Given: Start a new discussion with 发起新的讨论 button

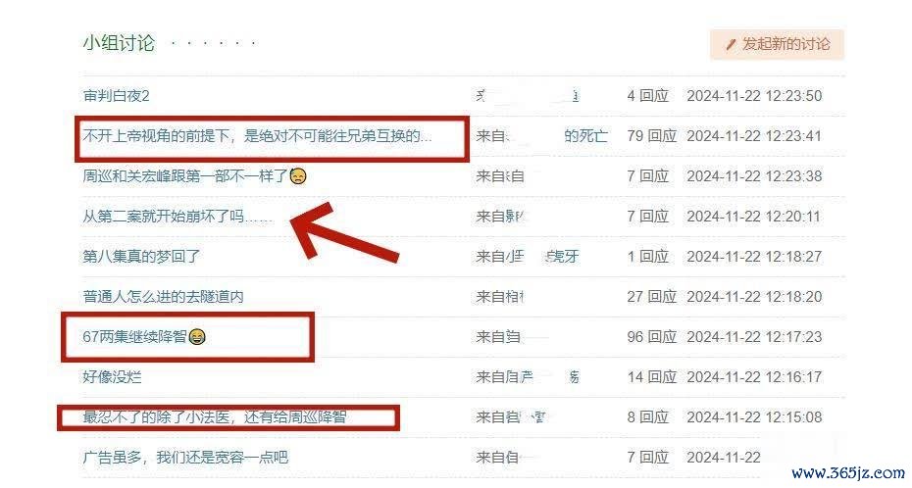Looking at the screenshot, I should point(777,44).
